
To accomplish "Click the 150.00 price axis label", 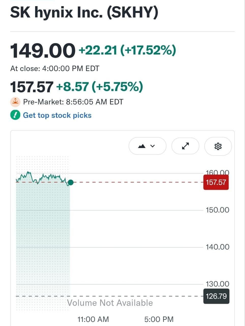I will 218,210.
